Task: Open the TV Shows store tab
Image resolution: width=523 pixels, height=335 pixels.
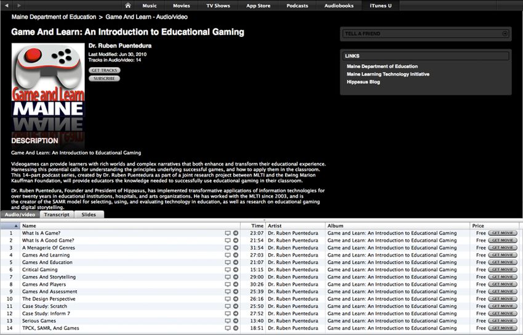Action: [x=218, y=6]
